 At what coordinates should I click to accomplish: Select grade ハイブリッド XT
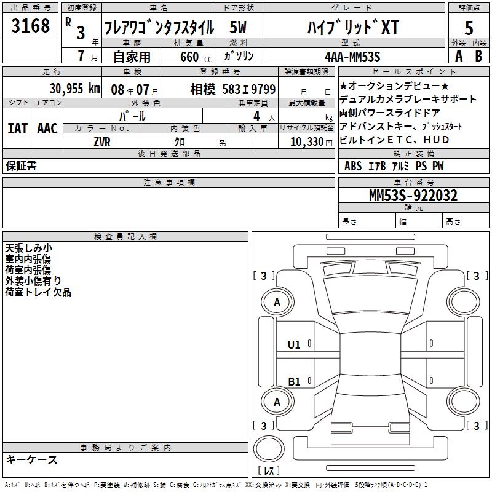pyautogui.click(x=353, y=27)
